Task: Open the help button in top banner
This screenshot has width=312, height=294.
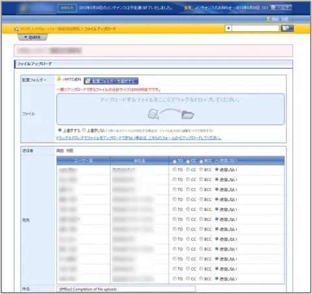Action: (x=280, y=8)
